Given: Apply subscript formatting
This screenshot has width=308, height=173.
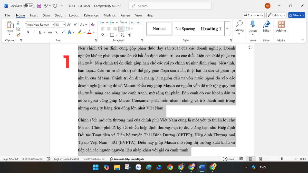Looking at the screenshot, I should [57, 32].
